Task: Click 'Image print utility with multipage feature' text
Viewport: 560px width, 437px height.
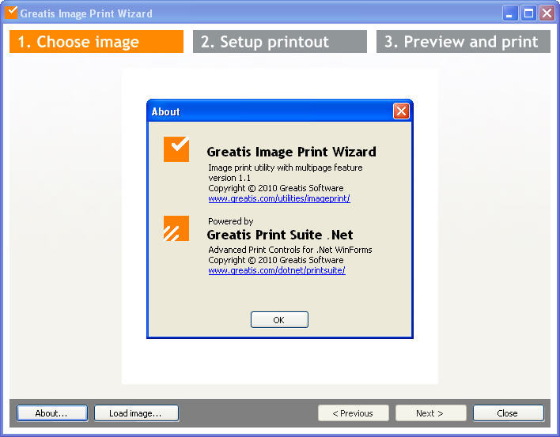Action: click(x=286, y=168)
